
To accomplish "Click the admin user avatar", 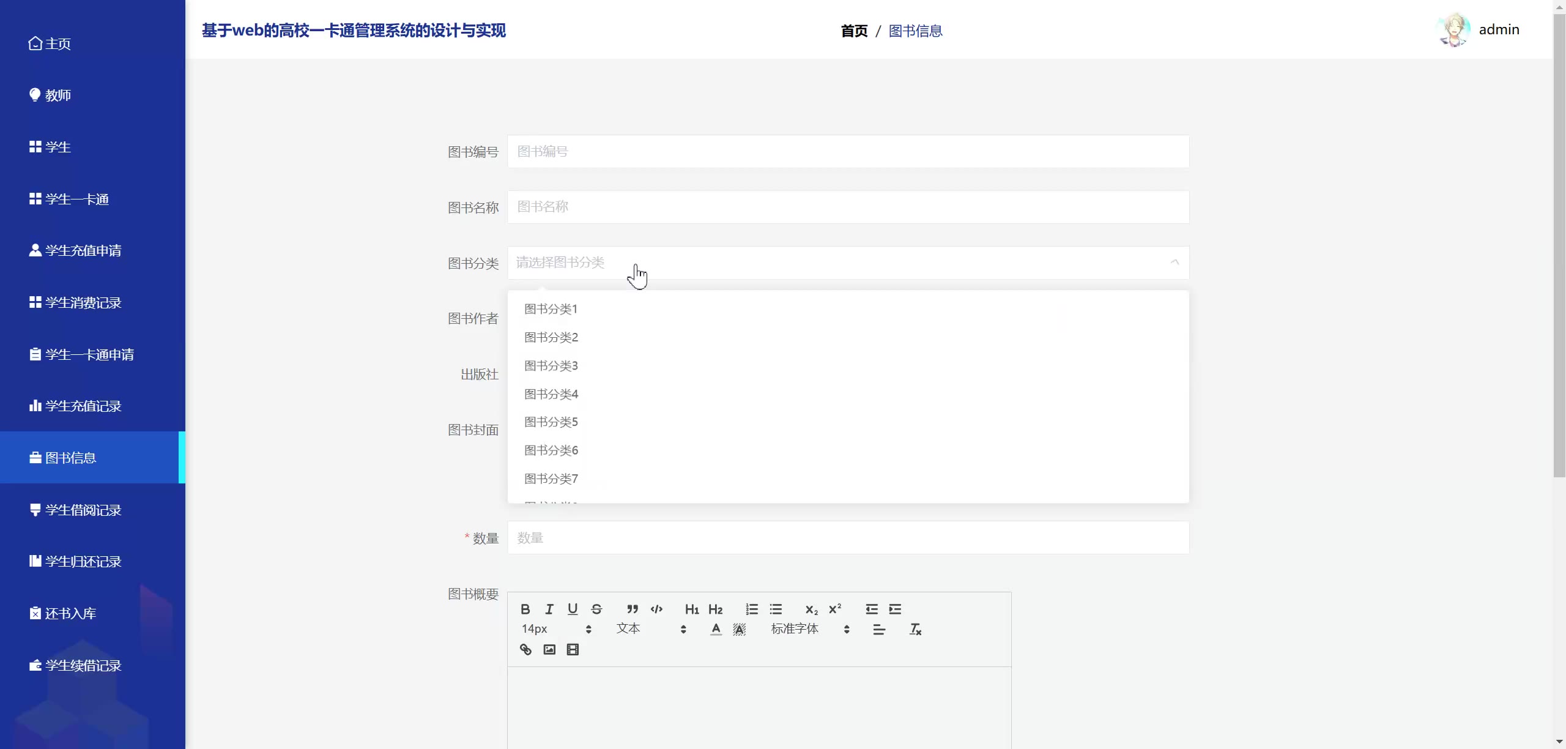I will tap(1453, 29).
